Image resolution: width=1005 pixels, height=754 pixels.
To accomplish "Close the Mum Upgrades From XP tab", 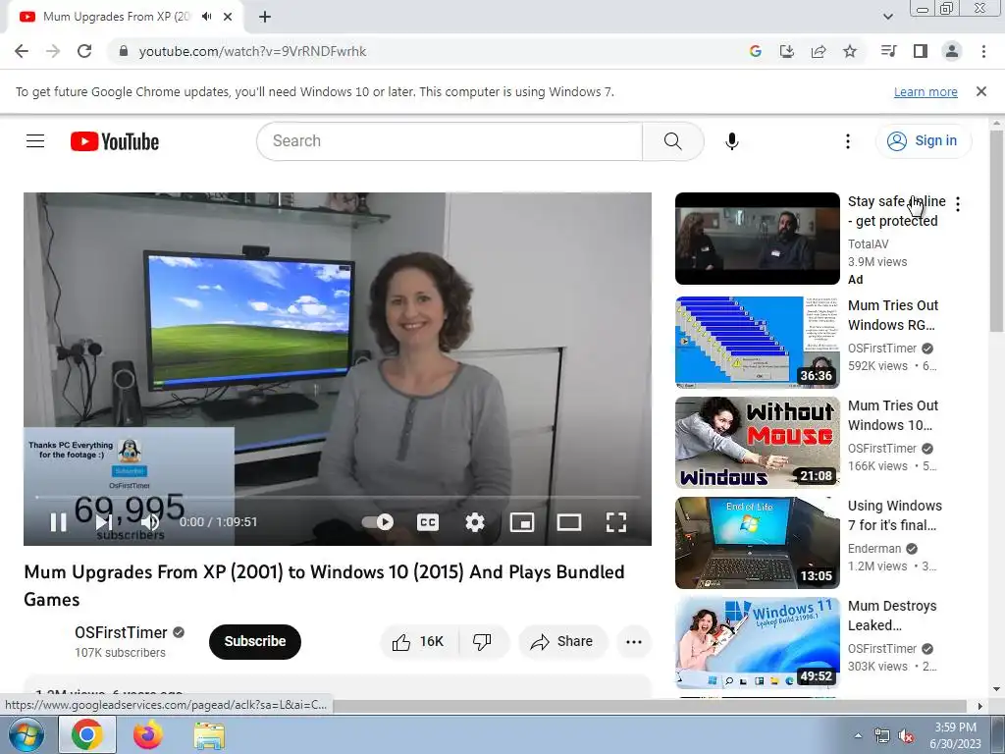I will pyautogui.click(x=228, y=17).
